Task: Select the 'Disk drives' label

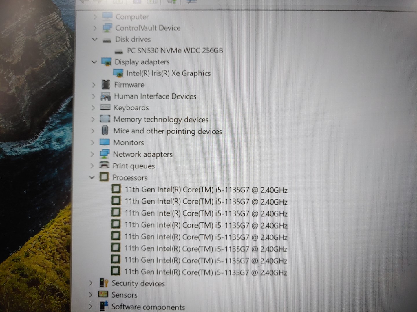Action: [133, 39]
